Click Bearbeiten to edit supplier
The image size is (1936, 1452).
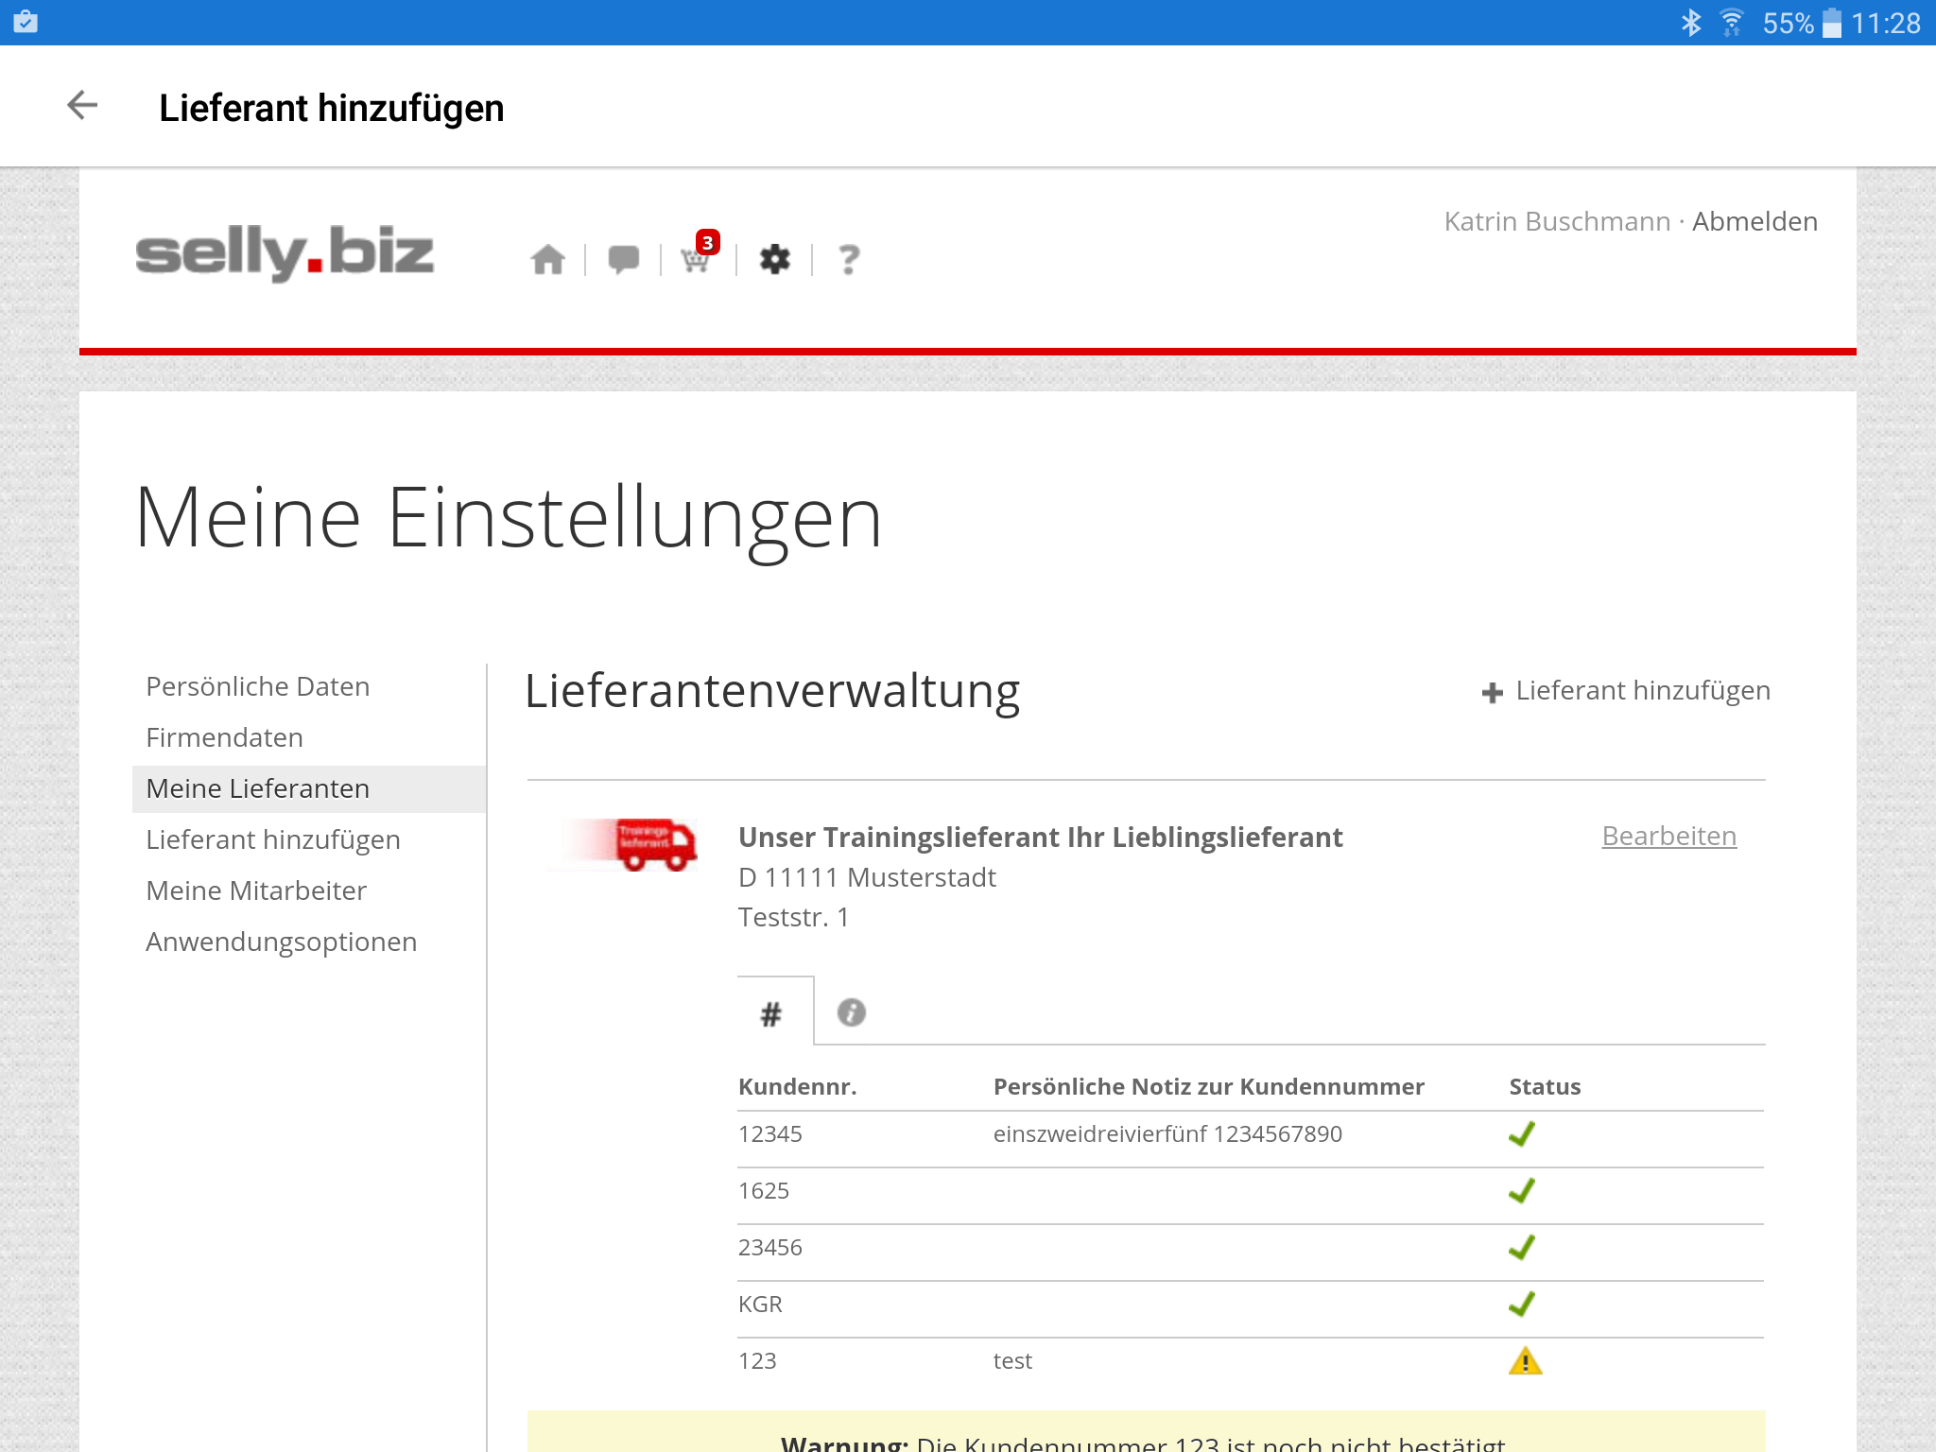pyautogui.click(x=1668, y=836)
